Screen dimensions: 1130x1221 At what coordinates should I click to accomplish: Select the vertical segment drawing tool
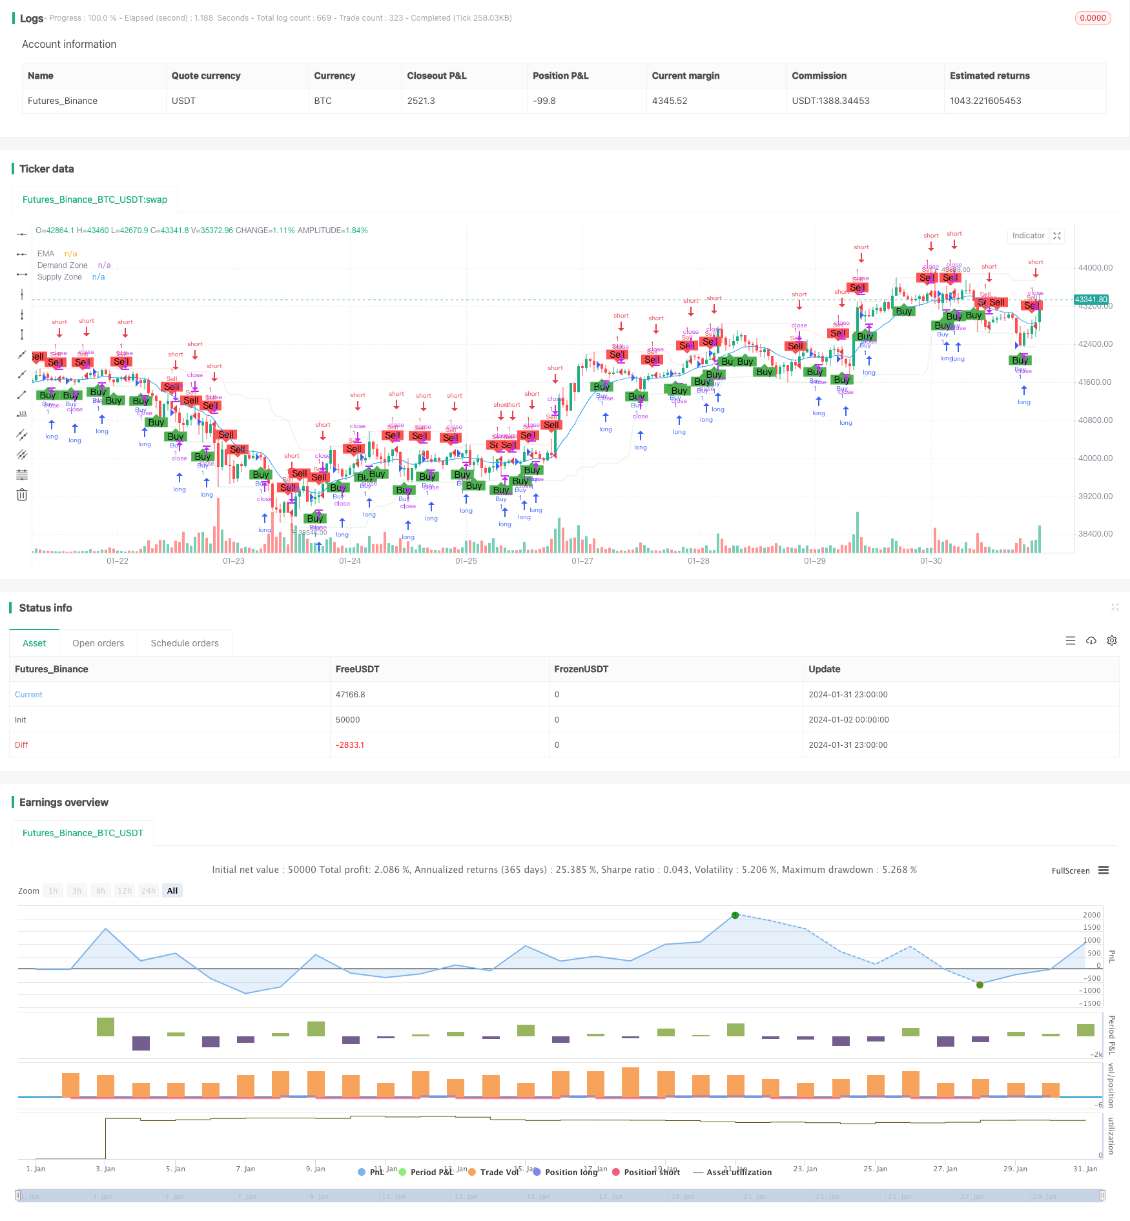22,334
